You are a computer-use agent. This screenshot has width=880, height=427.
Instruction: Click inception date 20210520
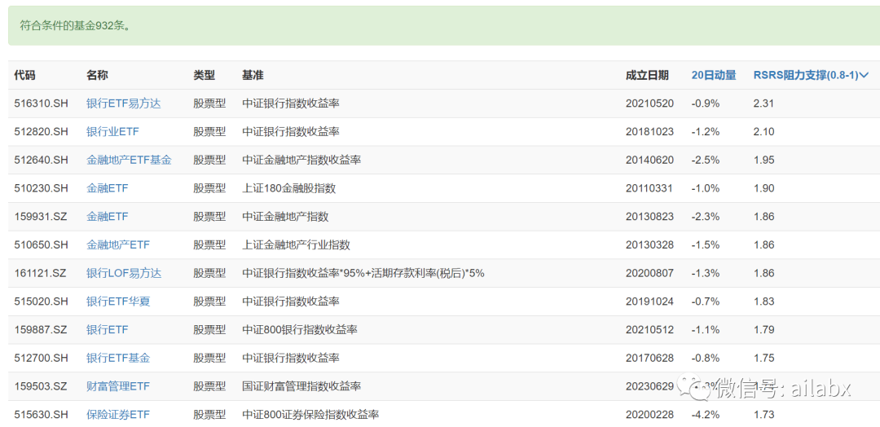pyautogui.click(x=649, y=103)
